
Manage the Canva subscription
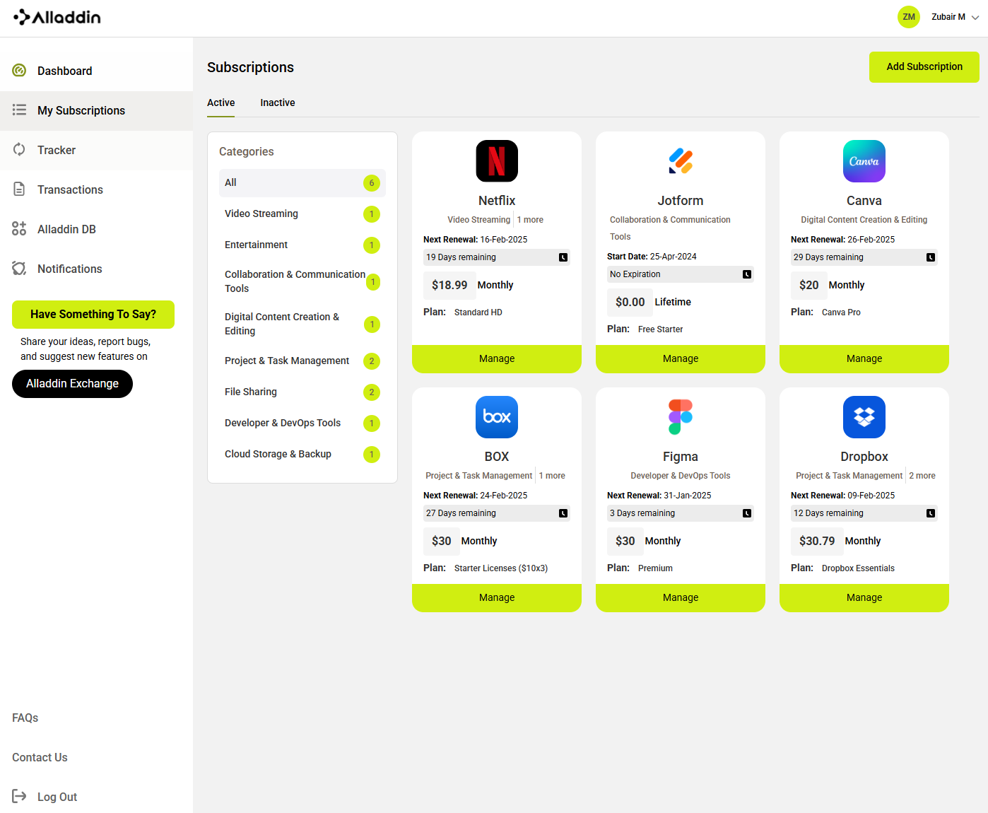[x=864, y=359]
